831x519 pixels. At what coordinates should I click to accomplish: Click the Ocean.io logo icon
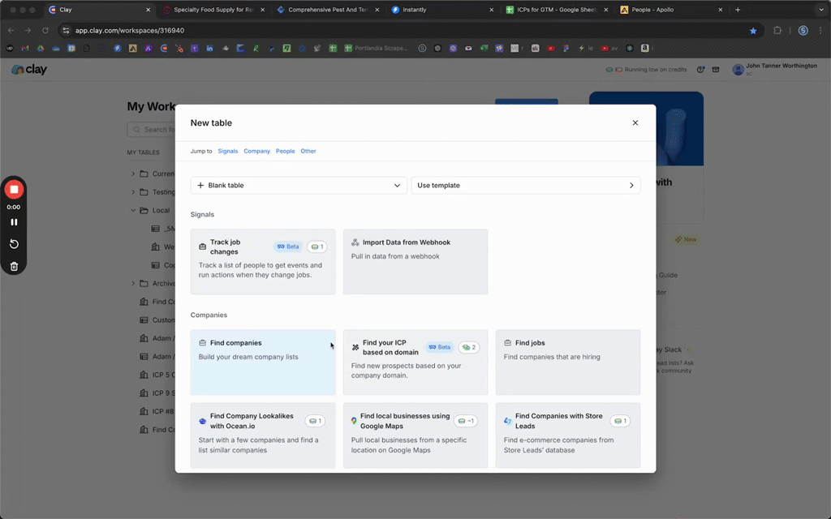coord(202,421)
